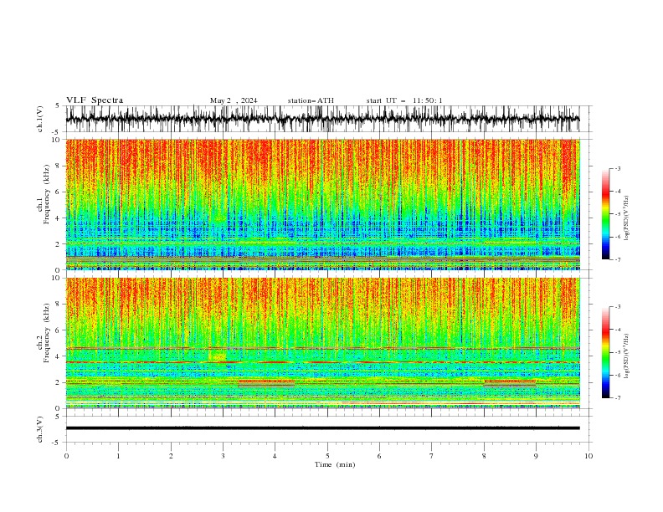
Task: Click the upper color bar's log(PSD) label
Action: tap(627, 218)
